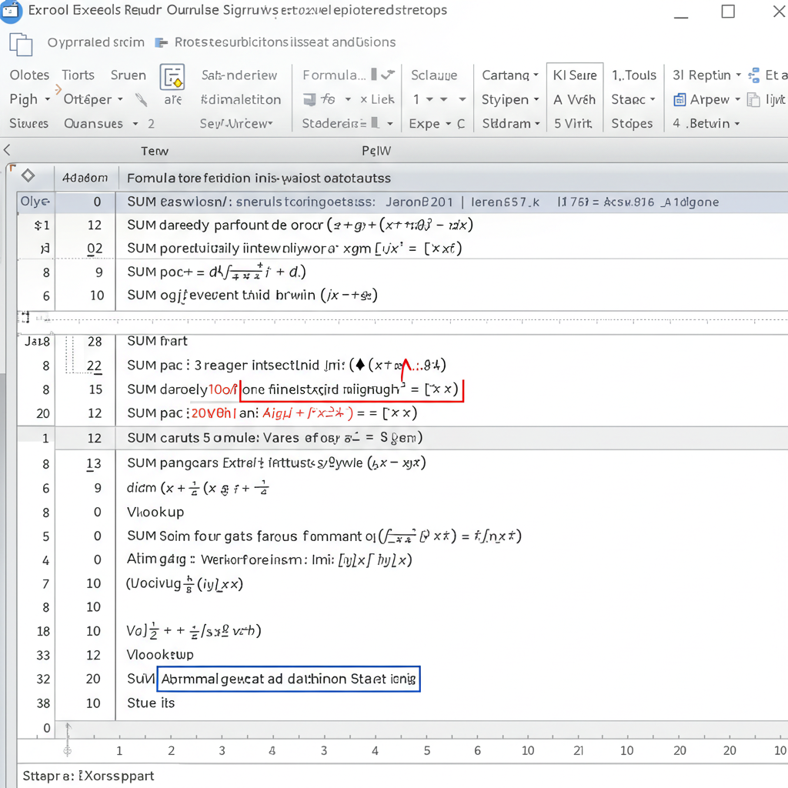Click the Arpew window icon

pyautogui.click(x=679, y=99)
